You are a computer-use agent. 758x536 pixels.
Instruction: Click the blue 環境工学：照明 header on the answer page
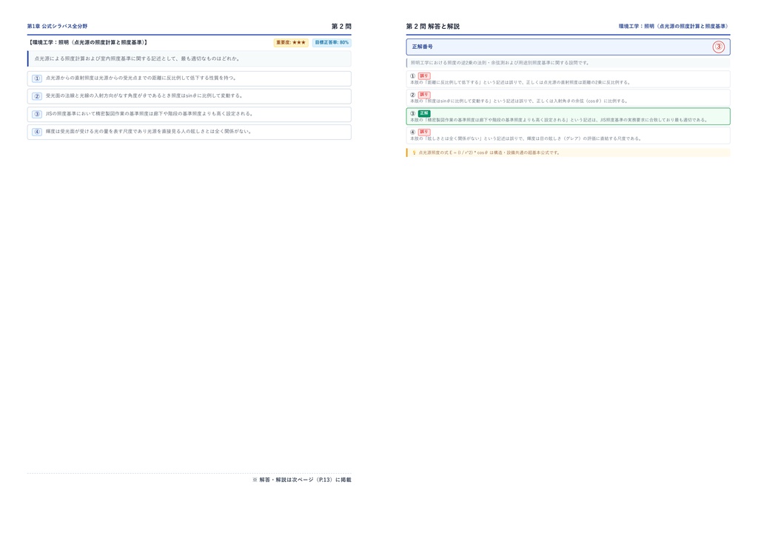[674, 26]
